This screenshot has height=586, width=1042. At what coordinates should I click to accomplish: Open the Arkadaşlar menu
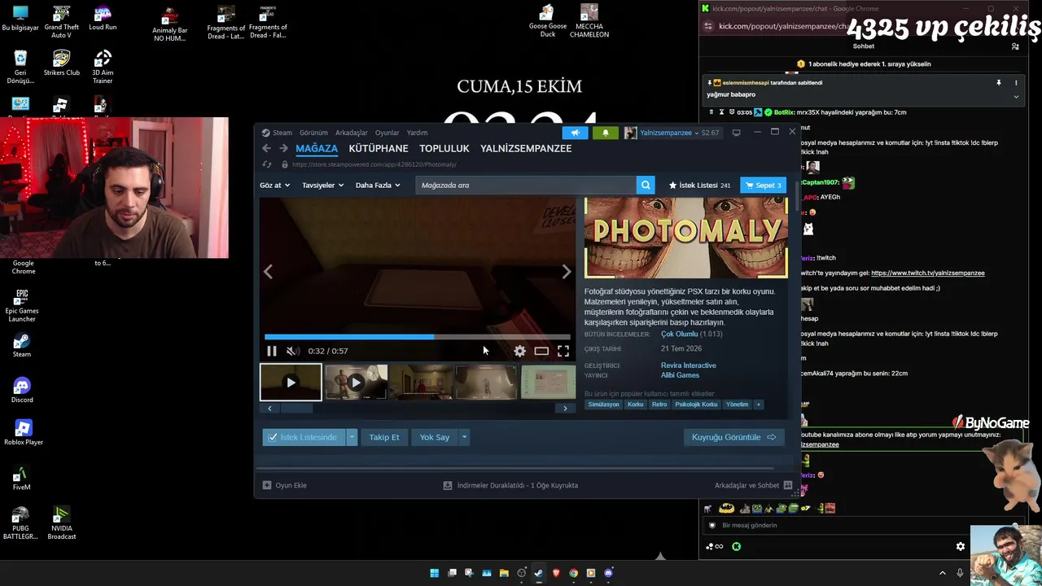352,133
